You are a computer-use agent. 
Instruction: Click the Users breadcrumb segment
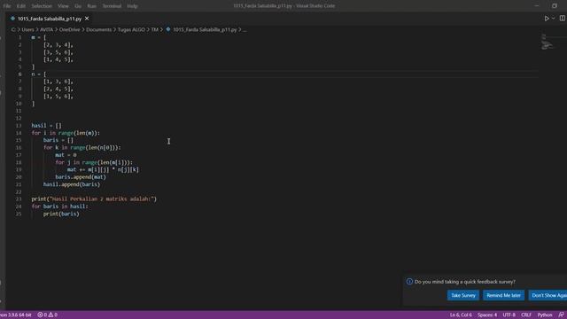point(27,29)
